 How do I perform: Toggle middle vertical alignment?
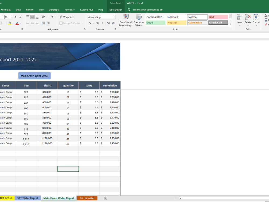(32, 17)
